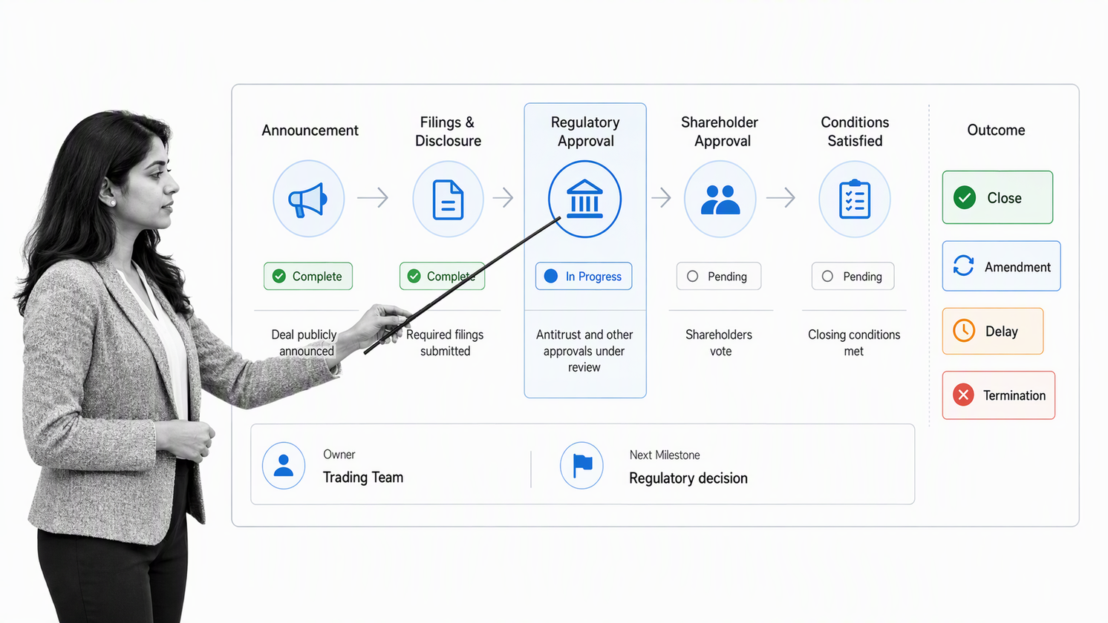Image resolution: width=1108 pixels, height=623 pixels.
Task: Click the 'Regulatory decision' milestone value
Action: (x=688, y=478)
